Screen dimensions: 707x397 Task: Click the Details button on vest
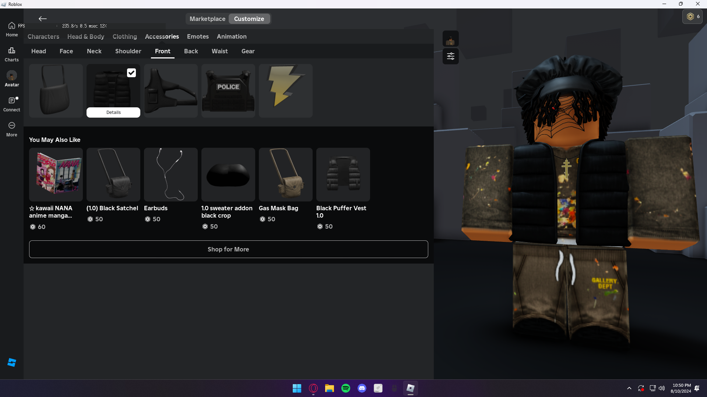113,112
